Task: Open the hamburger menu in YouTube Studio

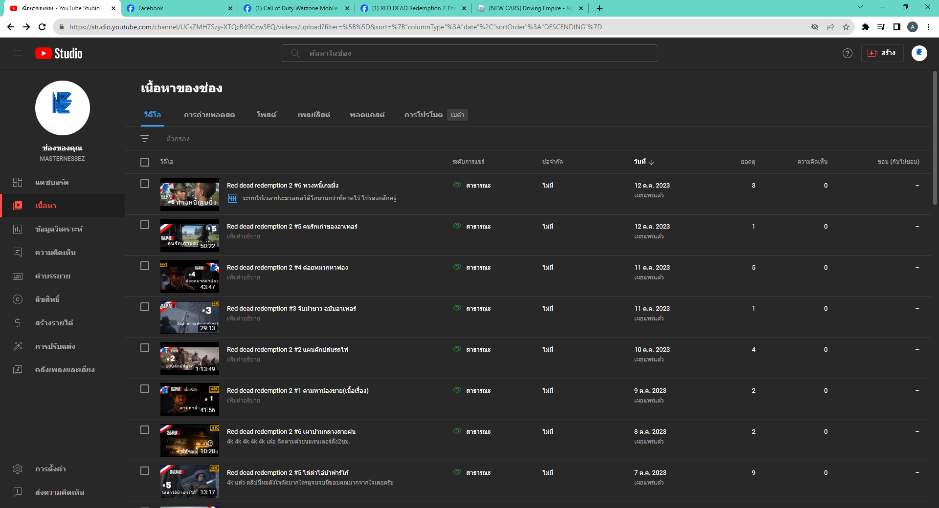Action: coord(18,53)
